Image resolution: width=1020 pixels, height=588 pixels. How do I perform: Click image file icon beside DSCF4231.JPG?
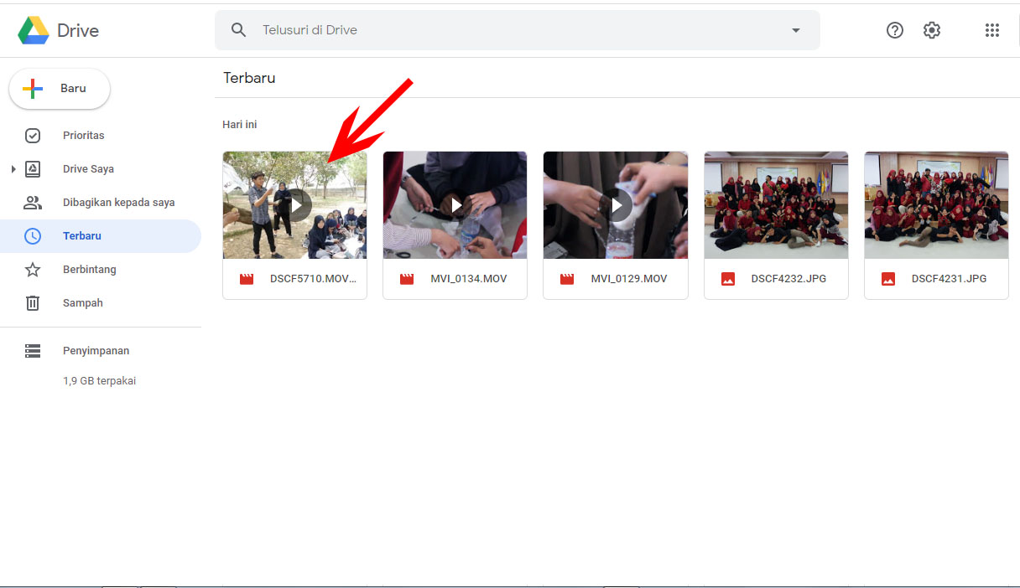pos(888,279)
